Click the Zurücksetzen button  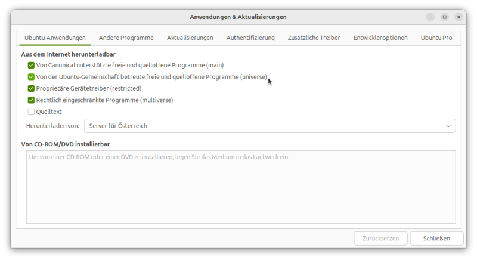coord(381,238)
